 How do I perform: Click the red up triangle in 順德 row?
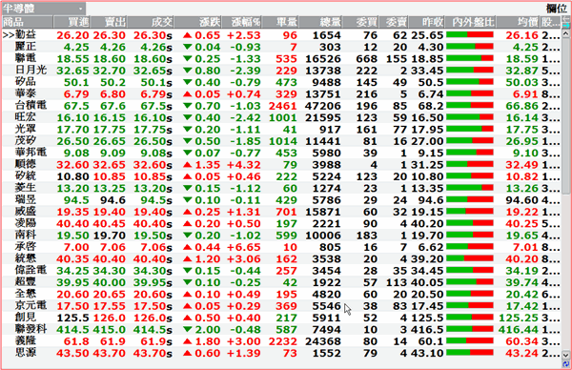click(188, 165)
